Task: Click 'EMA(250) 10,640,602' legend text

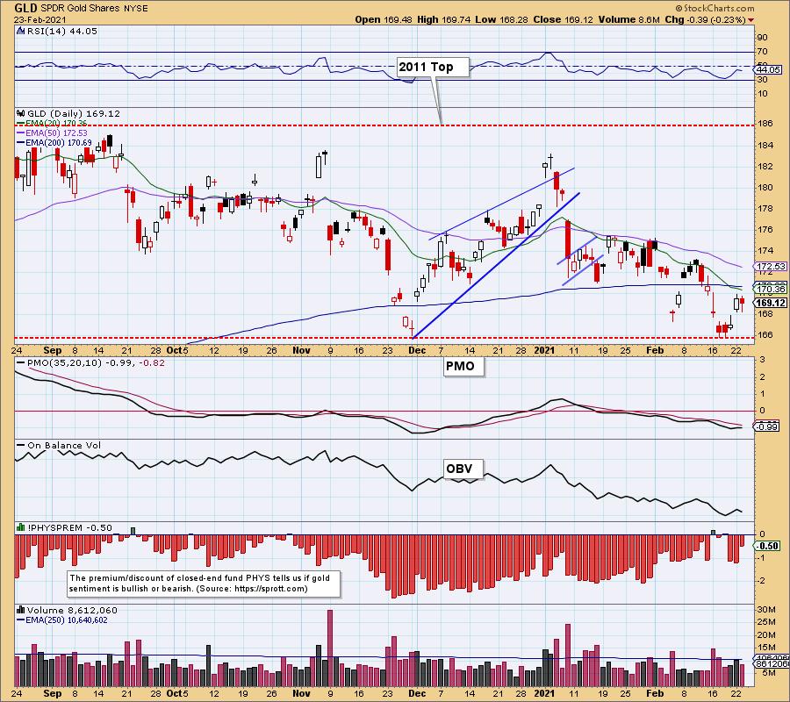Action: [67, 620]
